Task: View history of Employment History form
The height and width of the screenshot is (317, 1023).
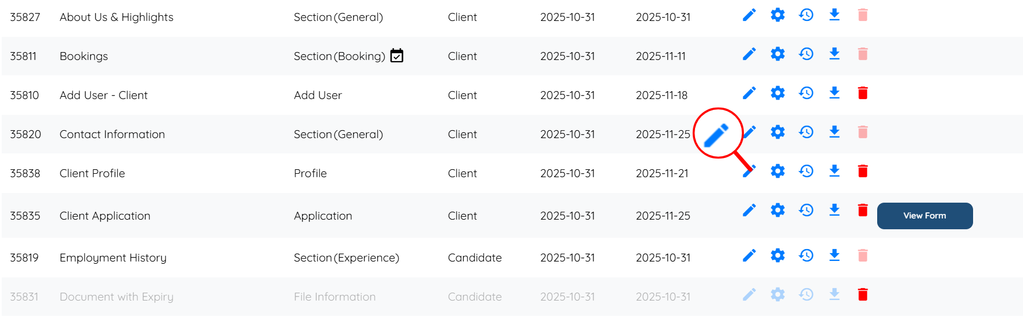Action: coord(806,256)
